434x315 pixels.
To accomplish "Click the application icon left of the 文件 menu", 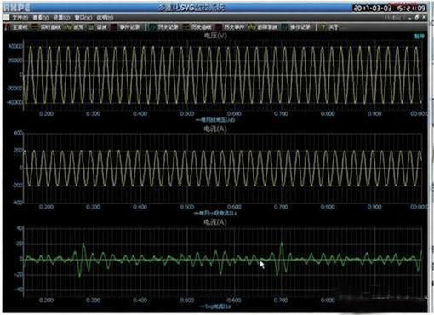I will pyautogui.click(x=6, y=18).
